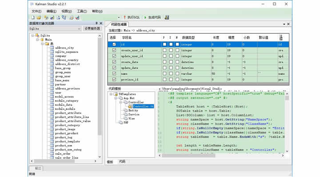The width and height of the screenshot is (320, 177).
Task: Click the company table icon in tree
Action: (52, 56)
